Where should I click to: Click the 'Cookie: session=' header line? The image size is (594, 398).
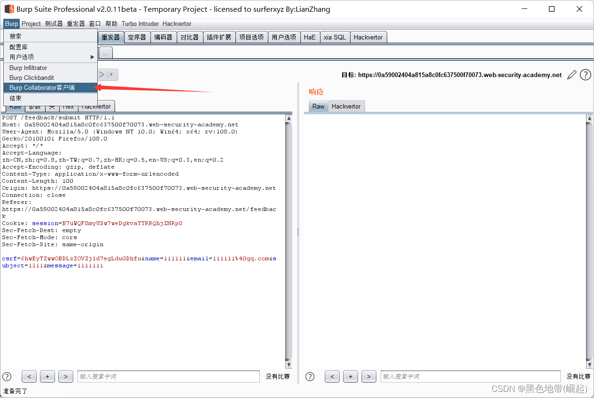click(92, 223)
